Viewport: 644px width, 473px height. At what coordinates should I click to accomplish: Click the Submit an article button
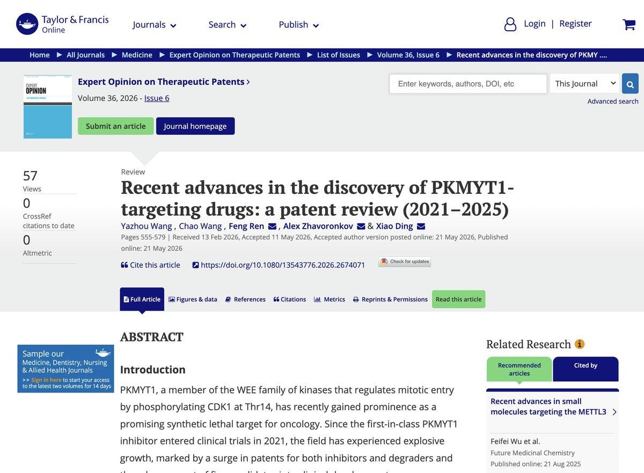pyautogui.click(x=116, y=126)
